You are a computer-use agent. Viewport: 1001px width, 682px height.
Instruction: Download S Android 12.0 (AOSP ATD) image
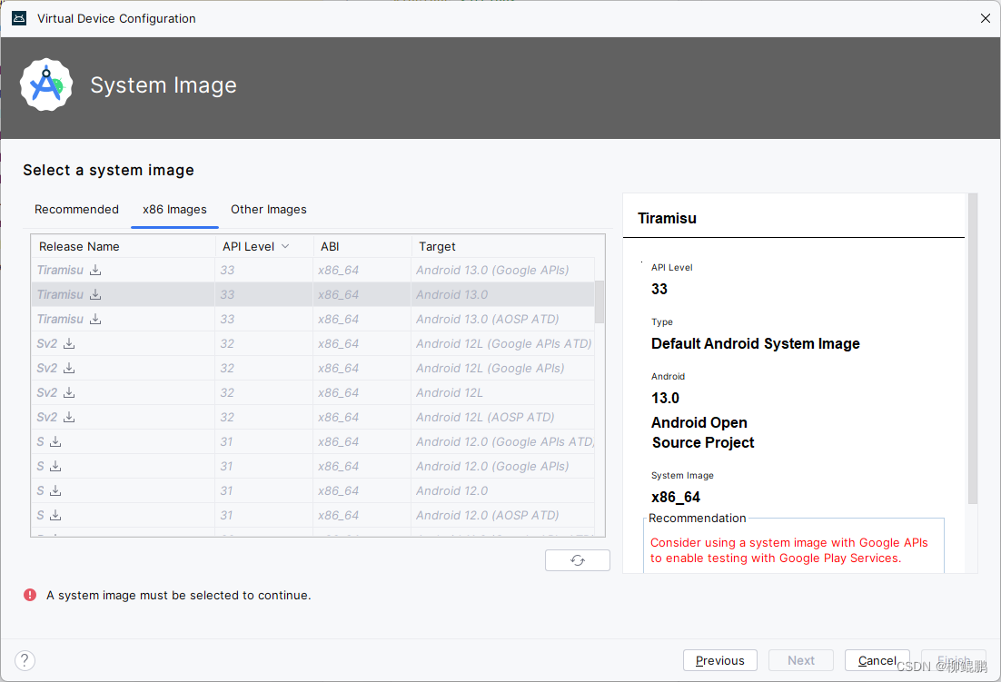55,515
